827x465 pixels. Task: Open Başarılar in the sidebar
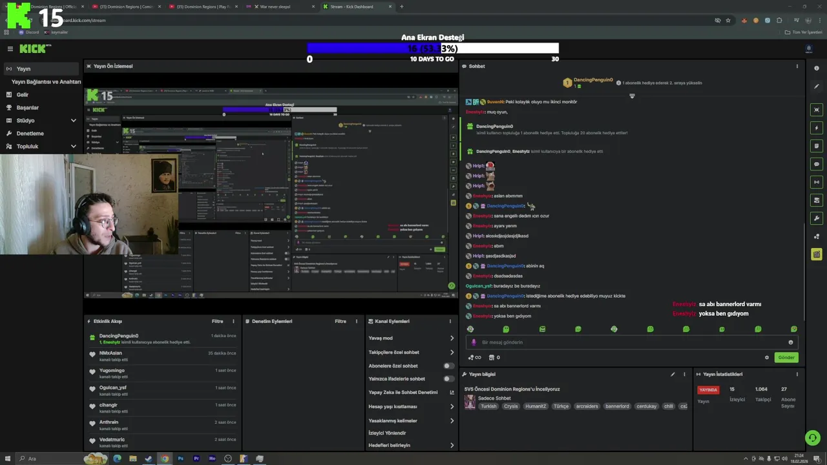[28, 107]
